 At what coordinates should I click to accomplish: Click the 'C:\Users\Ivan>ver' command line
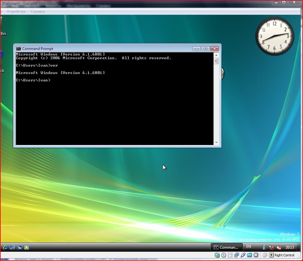pos(37,65)
